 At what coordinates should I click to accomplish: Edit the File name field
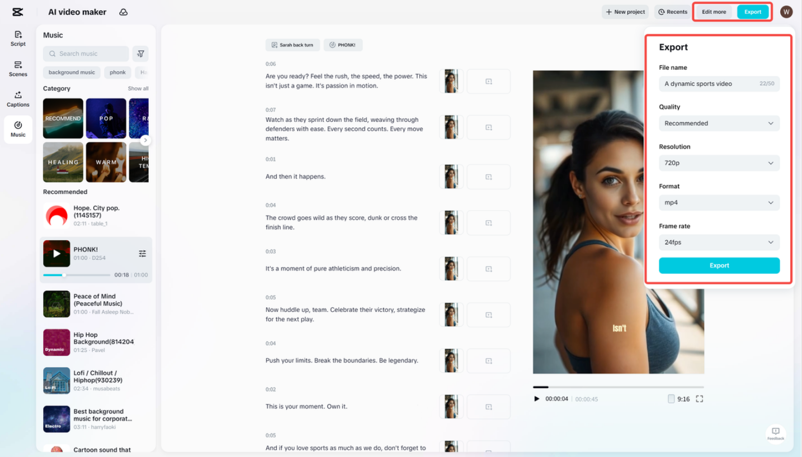pos(719,84)
